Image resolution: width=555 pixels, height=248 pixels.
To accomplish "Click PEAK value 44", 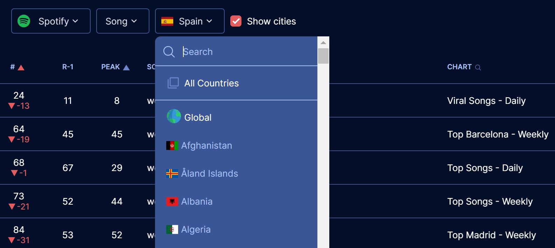I will coord(117,201).
